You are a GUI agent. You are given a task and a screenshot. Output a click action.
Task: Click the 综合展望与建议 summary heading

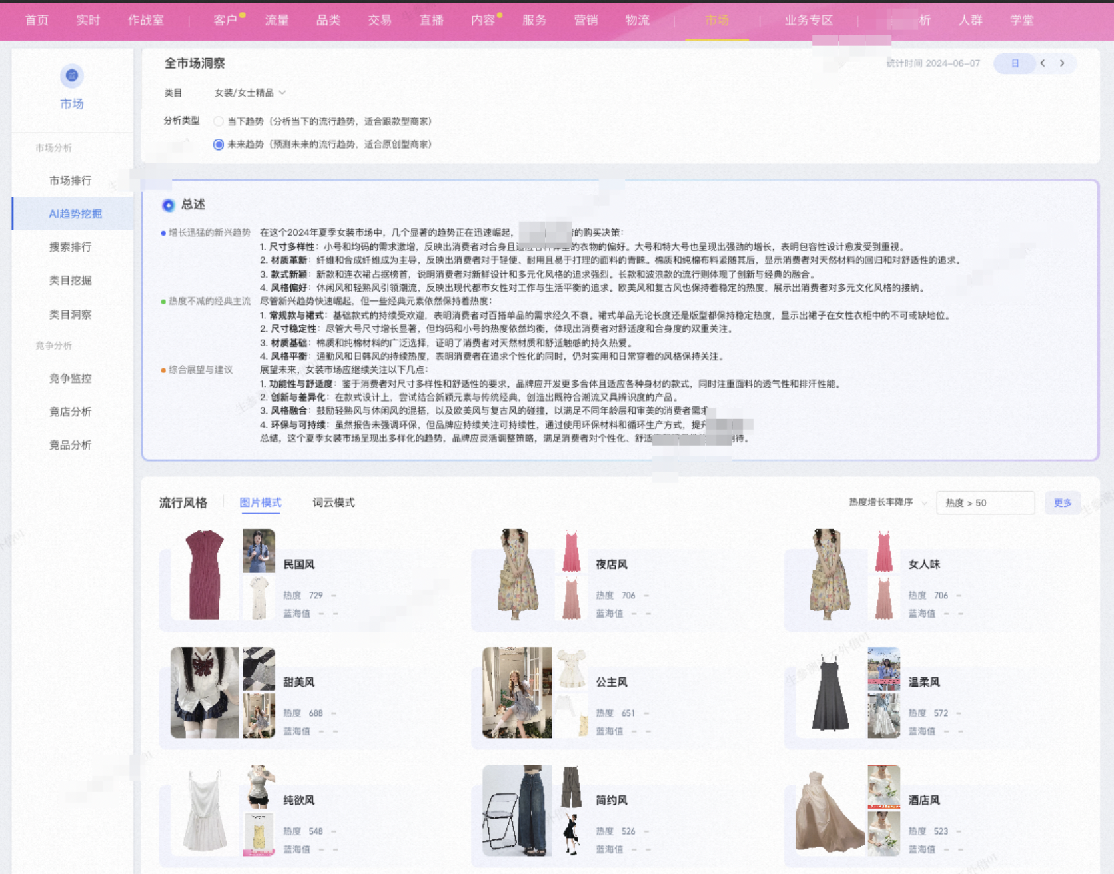point(201,370)
